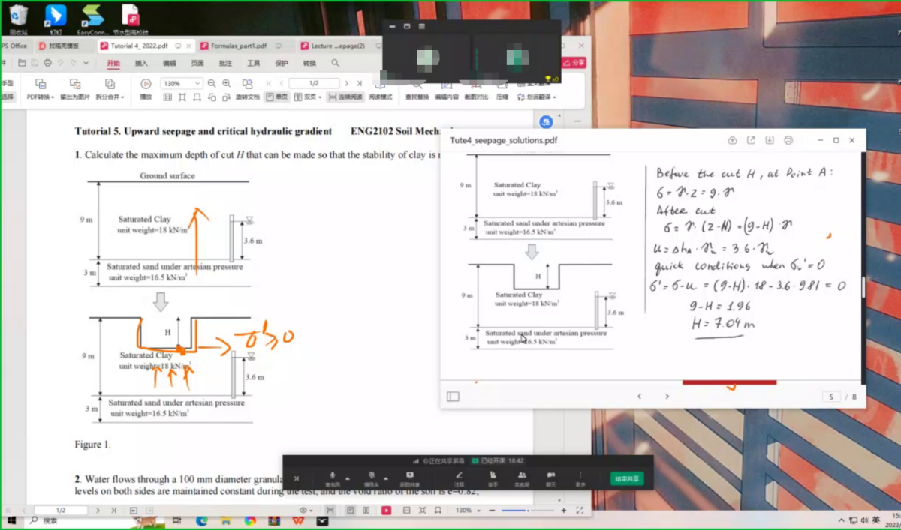901x530 pixels.
Task: Go to next page in solutions viewer
Action: [667, 396]
